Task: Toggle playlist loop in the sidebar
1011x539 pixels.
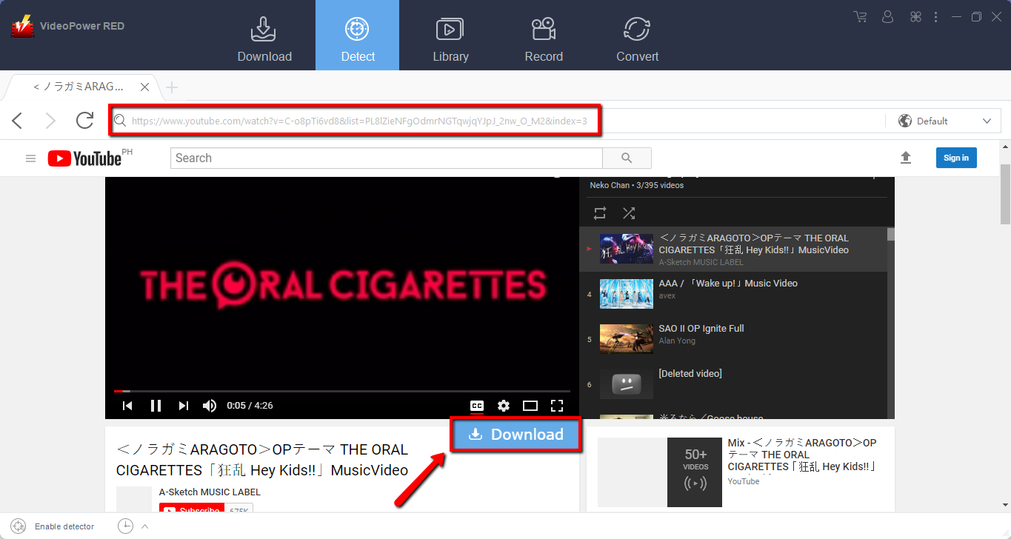Action: click(x=599, y=213)
